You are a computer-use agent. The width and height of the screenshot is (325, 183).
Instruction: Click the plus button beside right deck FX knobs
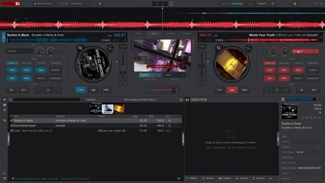point(265,51)
